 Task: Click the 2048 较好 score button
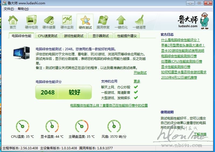click(64, 92)
